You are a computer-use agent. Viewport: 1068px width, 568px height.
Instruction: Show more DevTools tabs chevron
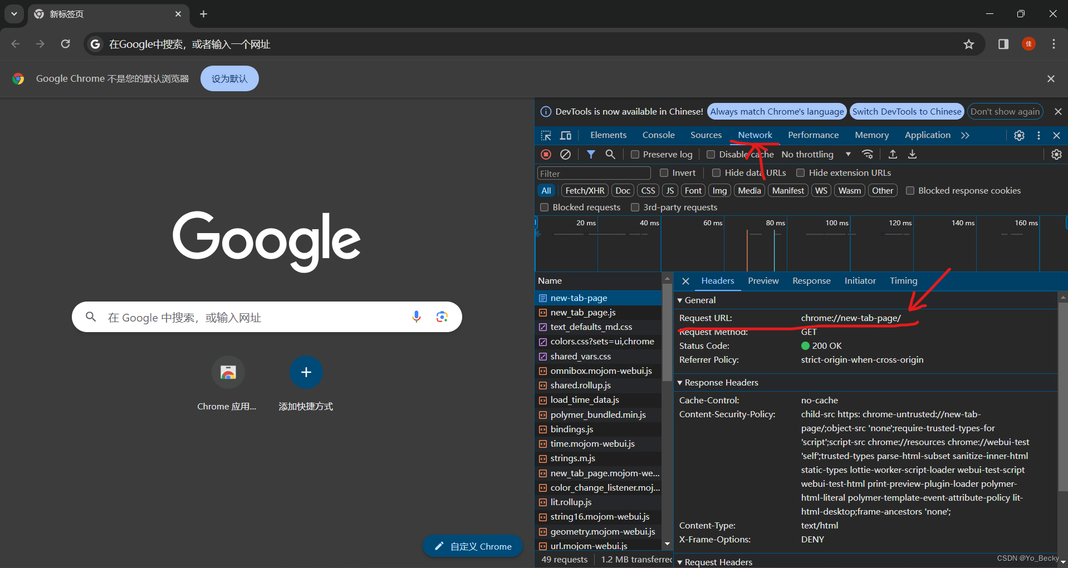click(965, 135)
